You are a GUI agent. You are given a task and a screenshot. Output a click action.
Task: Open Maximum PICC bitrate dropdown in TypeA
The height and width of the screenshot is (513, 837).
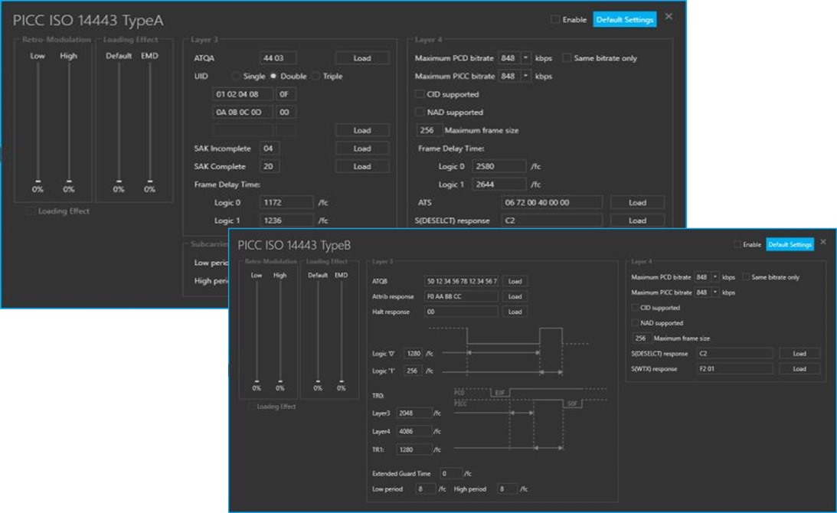coord(526,77)
